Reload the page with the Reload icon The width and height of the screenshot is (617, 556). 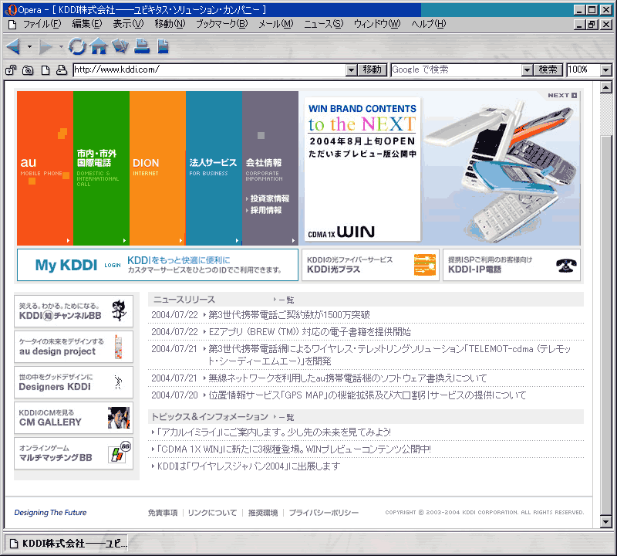(77, 46)
